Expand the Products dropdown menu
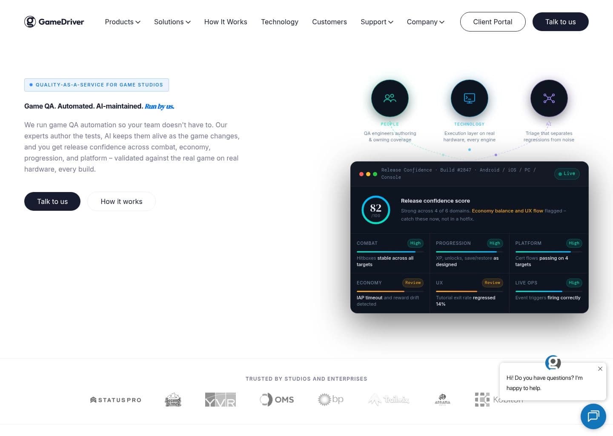The height and width of the screenshot is (436, 613). [123, 22]
